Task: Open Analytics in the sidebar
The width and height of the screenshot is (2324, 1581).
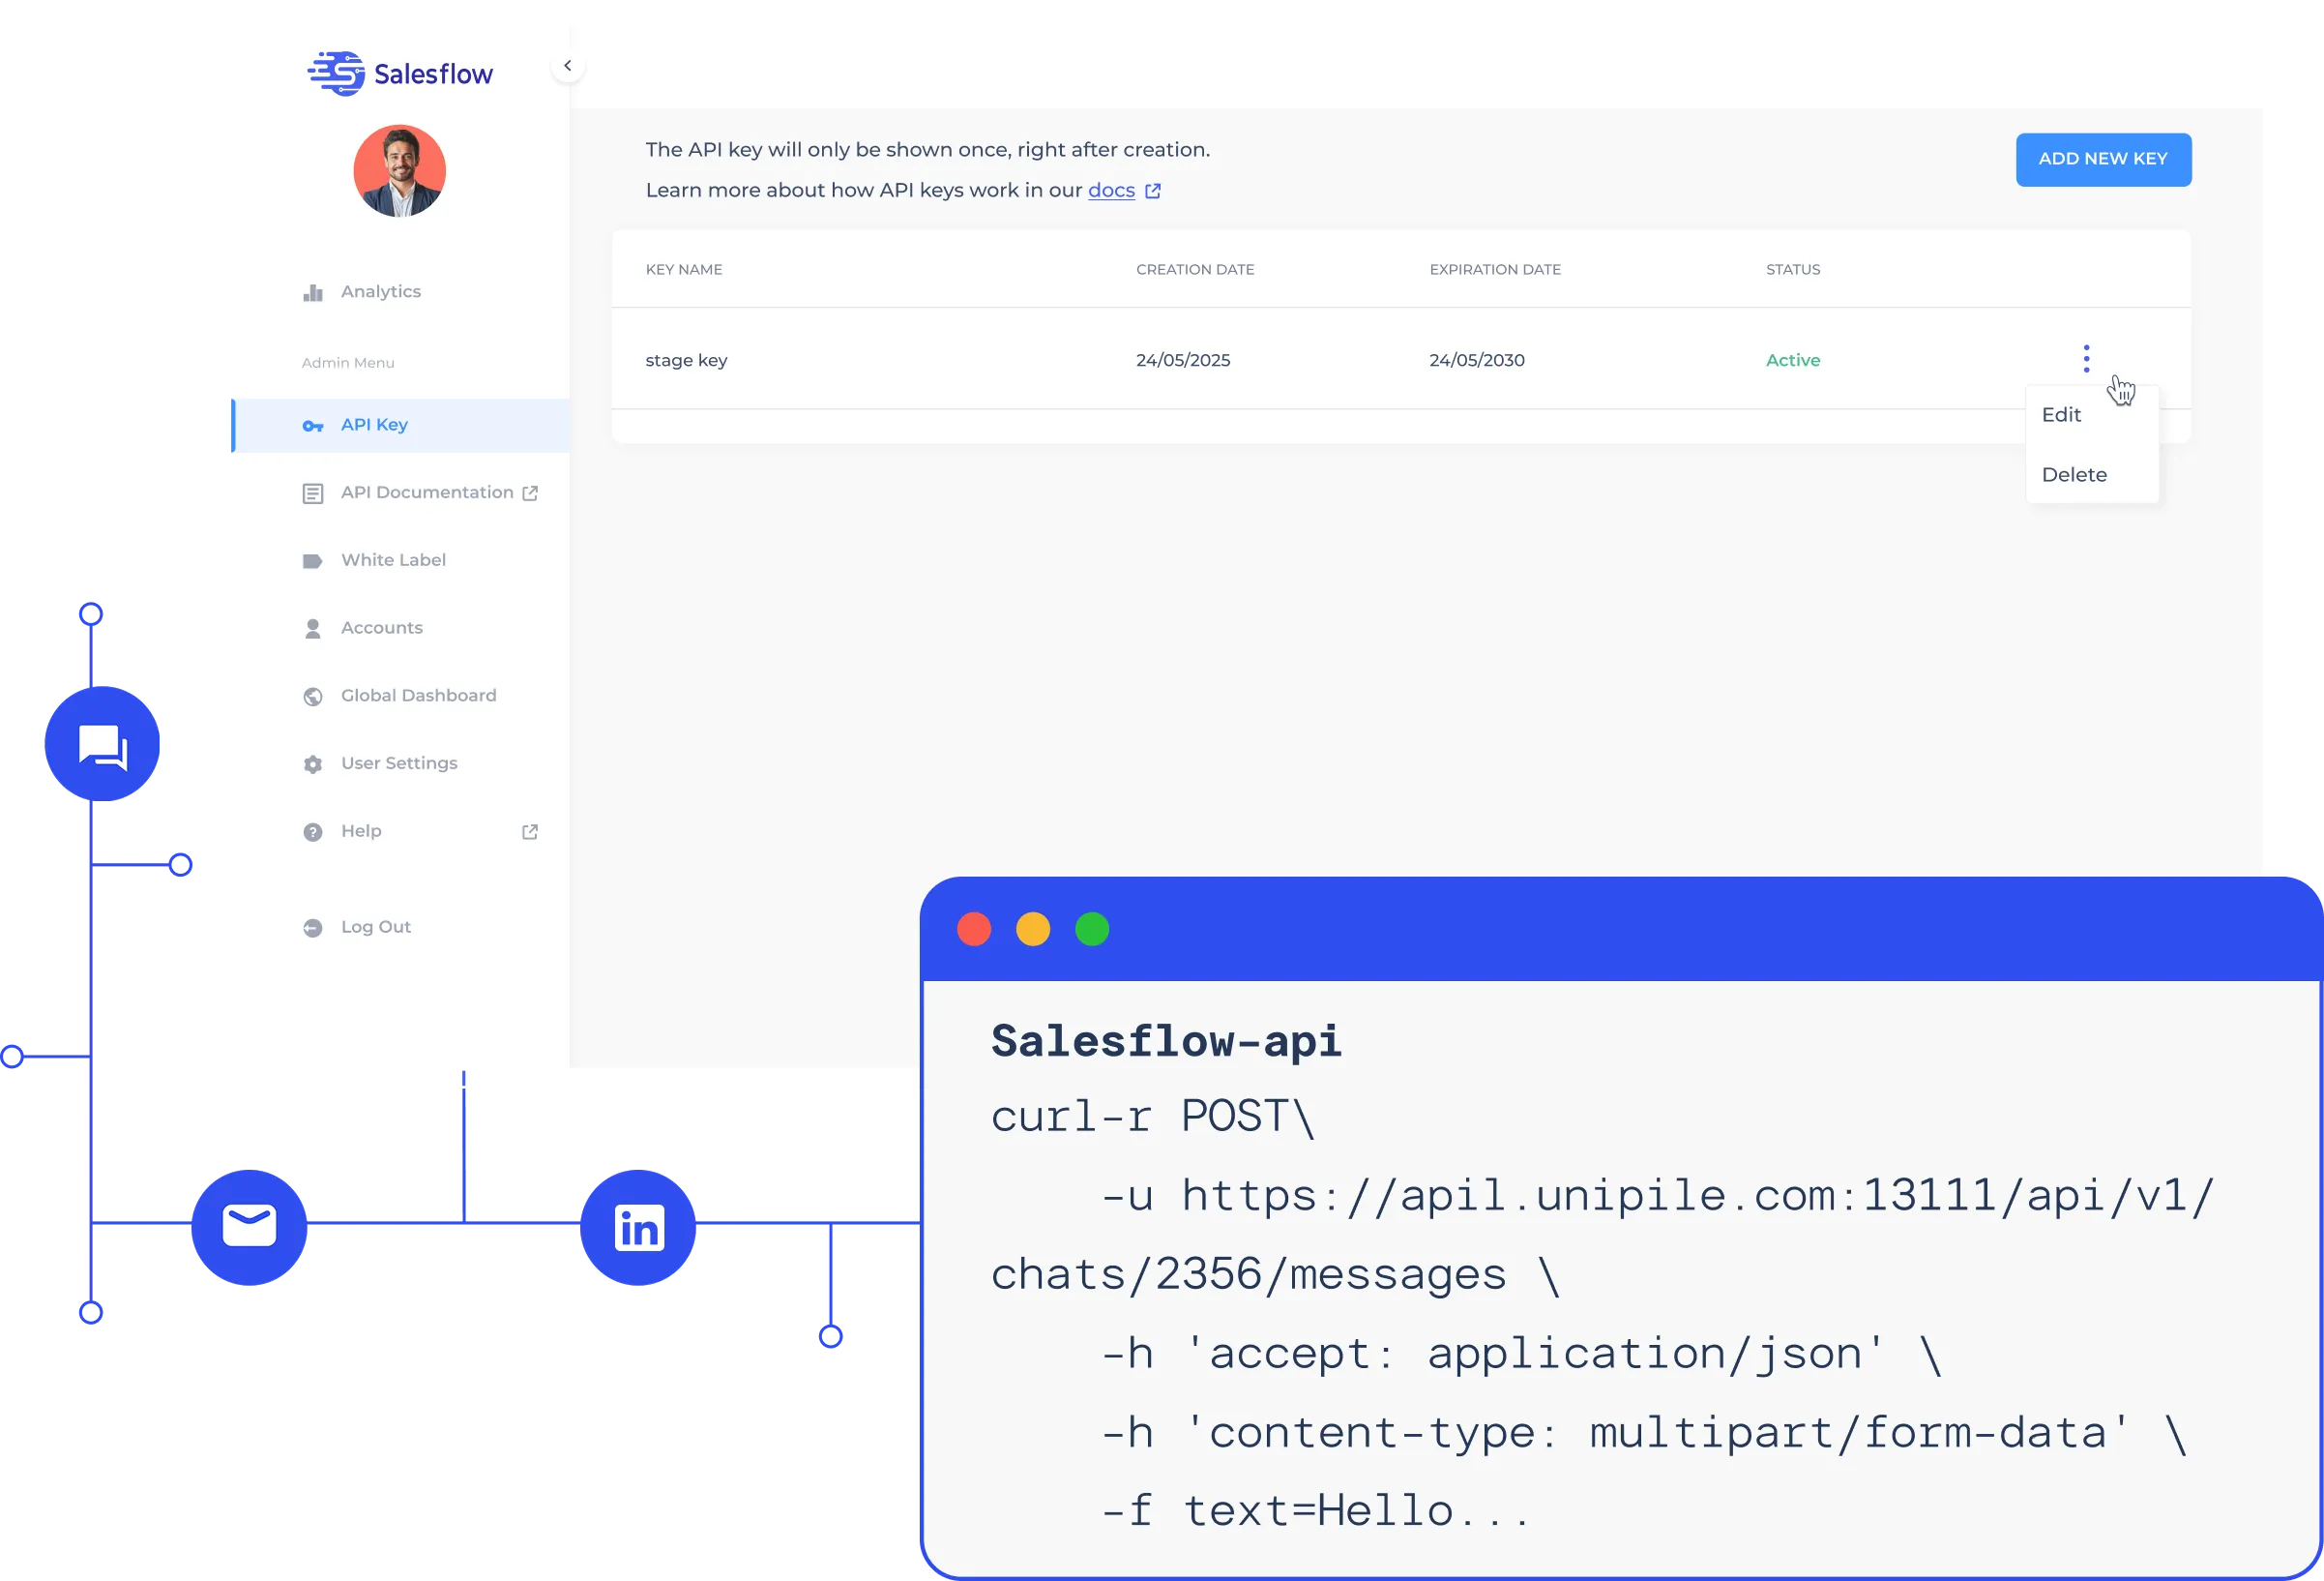Action: tap(380, 291)
